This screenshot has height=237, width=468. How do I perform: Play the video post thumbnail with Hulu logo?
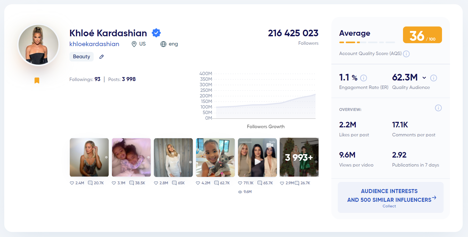tap(257, 157)
